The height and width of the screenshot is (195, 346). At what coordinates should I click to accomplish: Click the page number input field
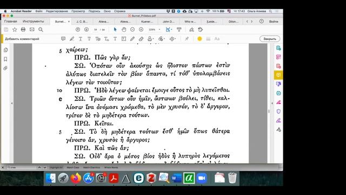[x=96, y=29]
